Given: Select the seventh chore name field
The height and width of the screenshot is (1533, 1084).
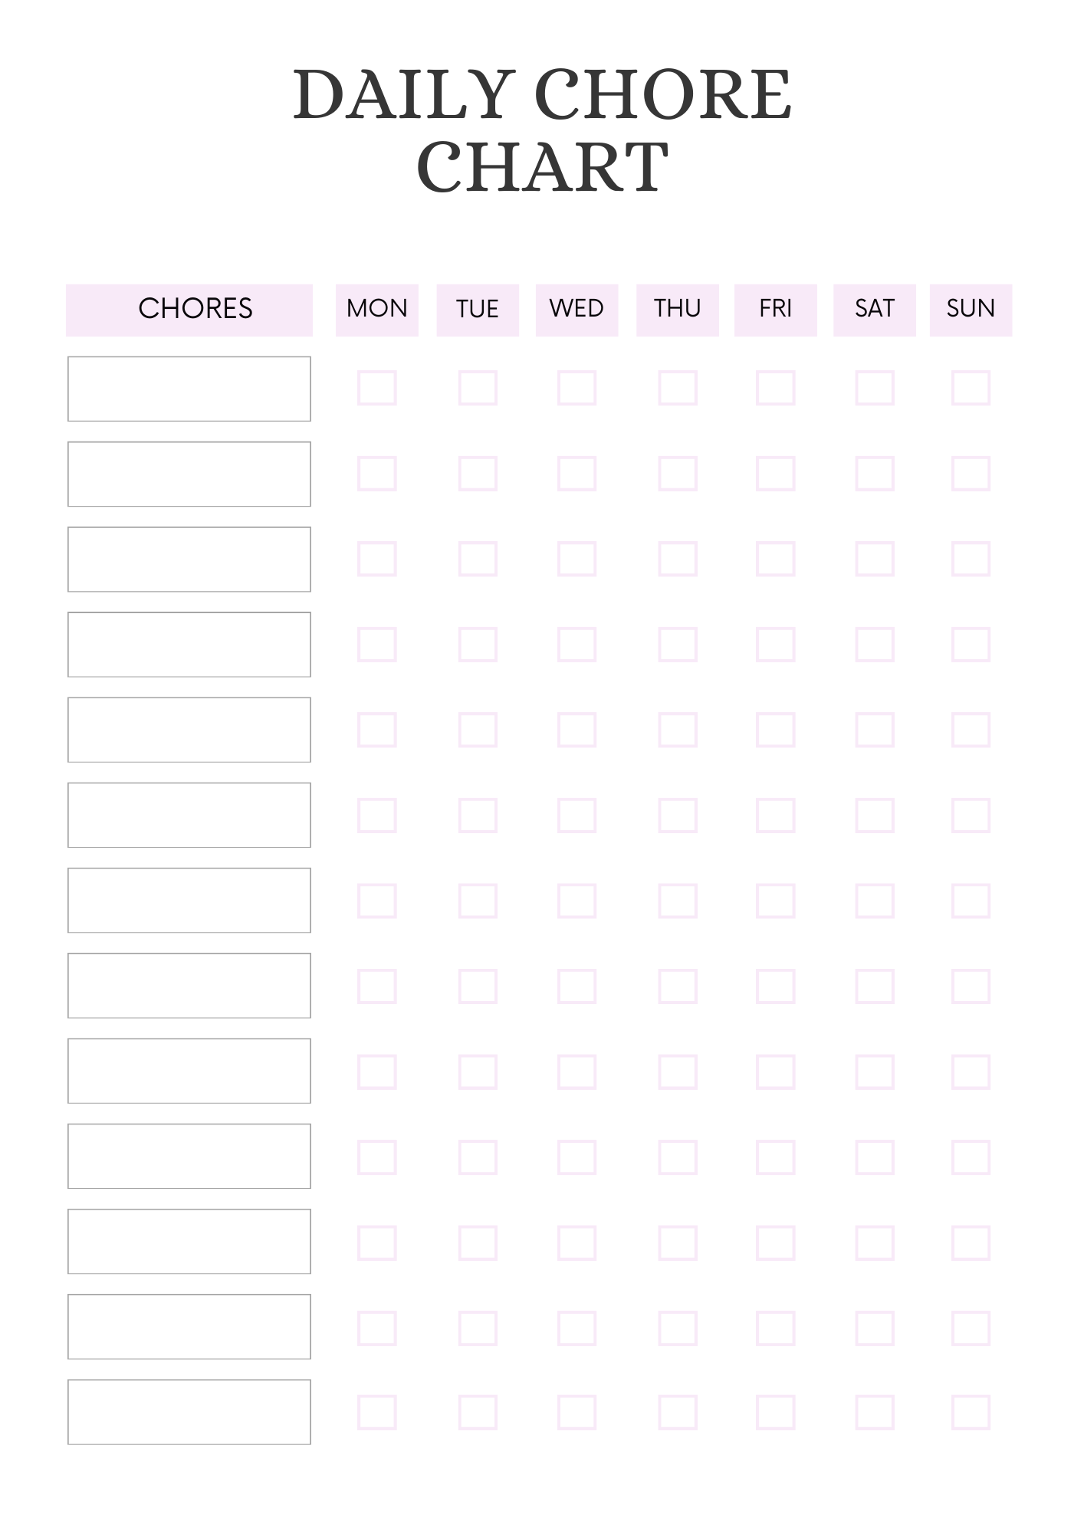Looking at the screenshot, I should coord(189,901).
